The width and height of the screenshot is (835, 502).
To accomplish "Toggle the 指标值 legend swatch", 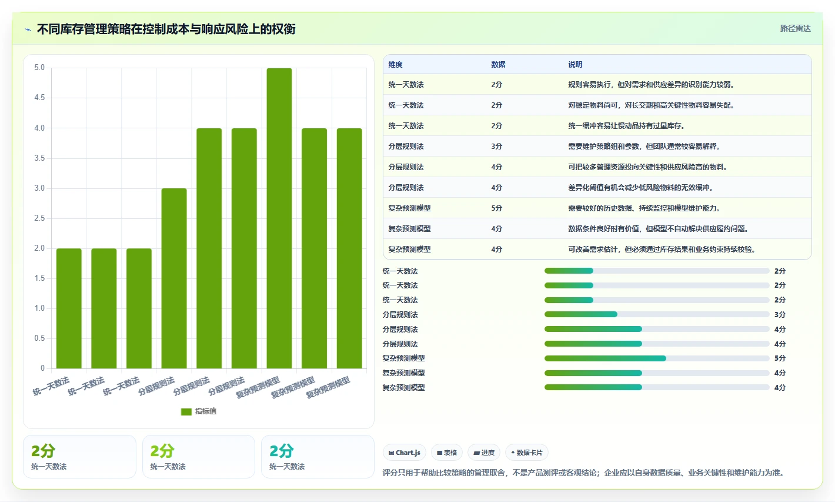I will (x=186, y=411).
